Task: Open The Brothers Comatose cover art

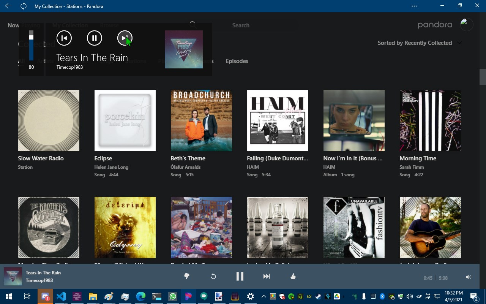Action: click(49, 227)
